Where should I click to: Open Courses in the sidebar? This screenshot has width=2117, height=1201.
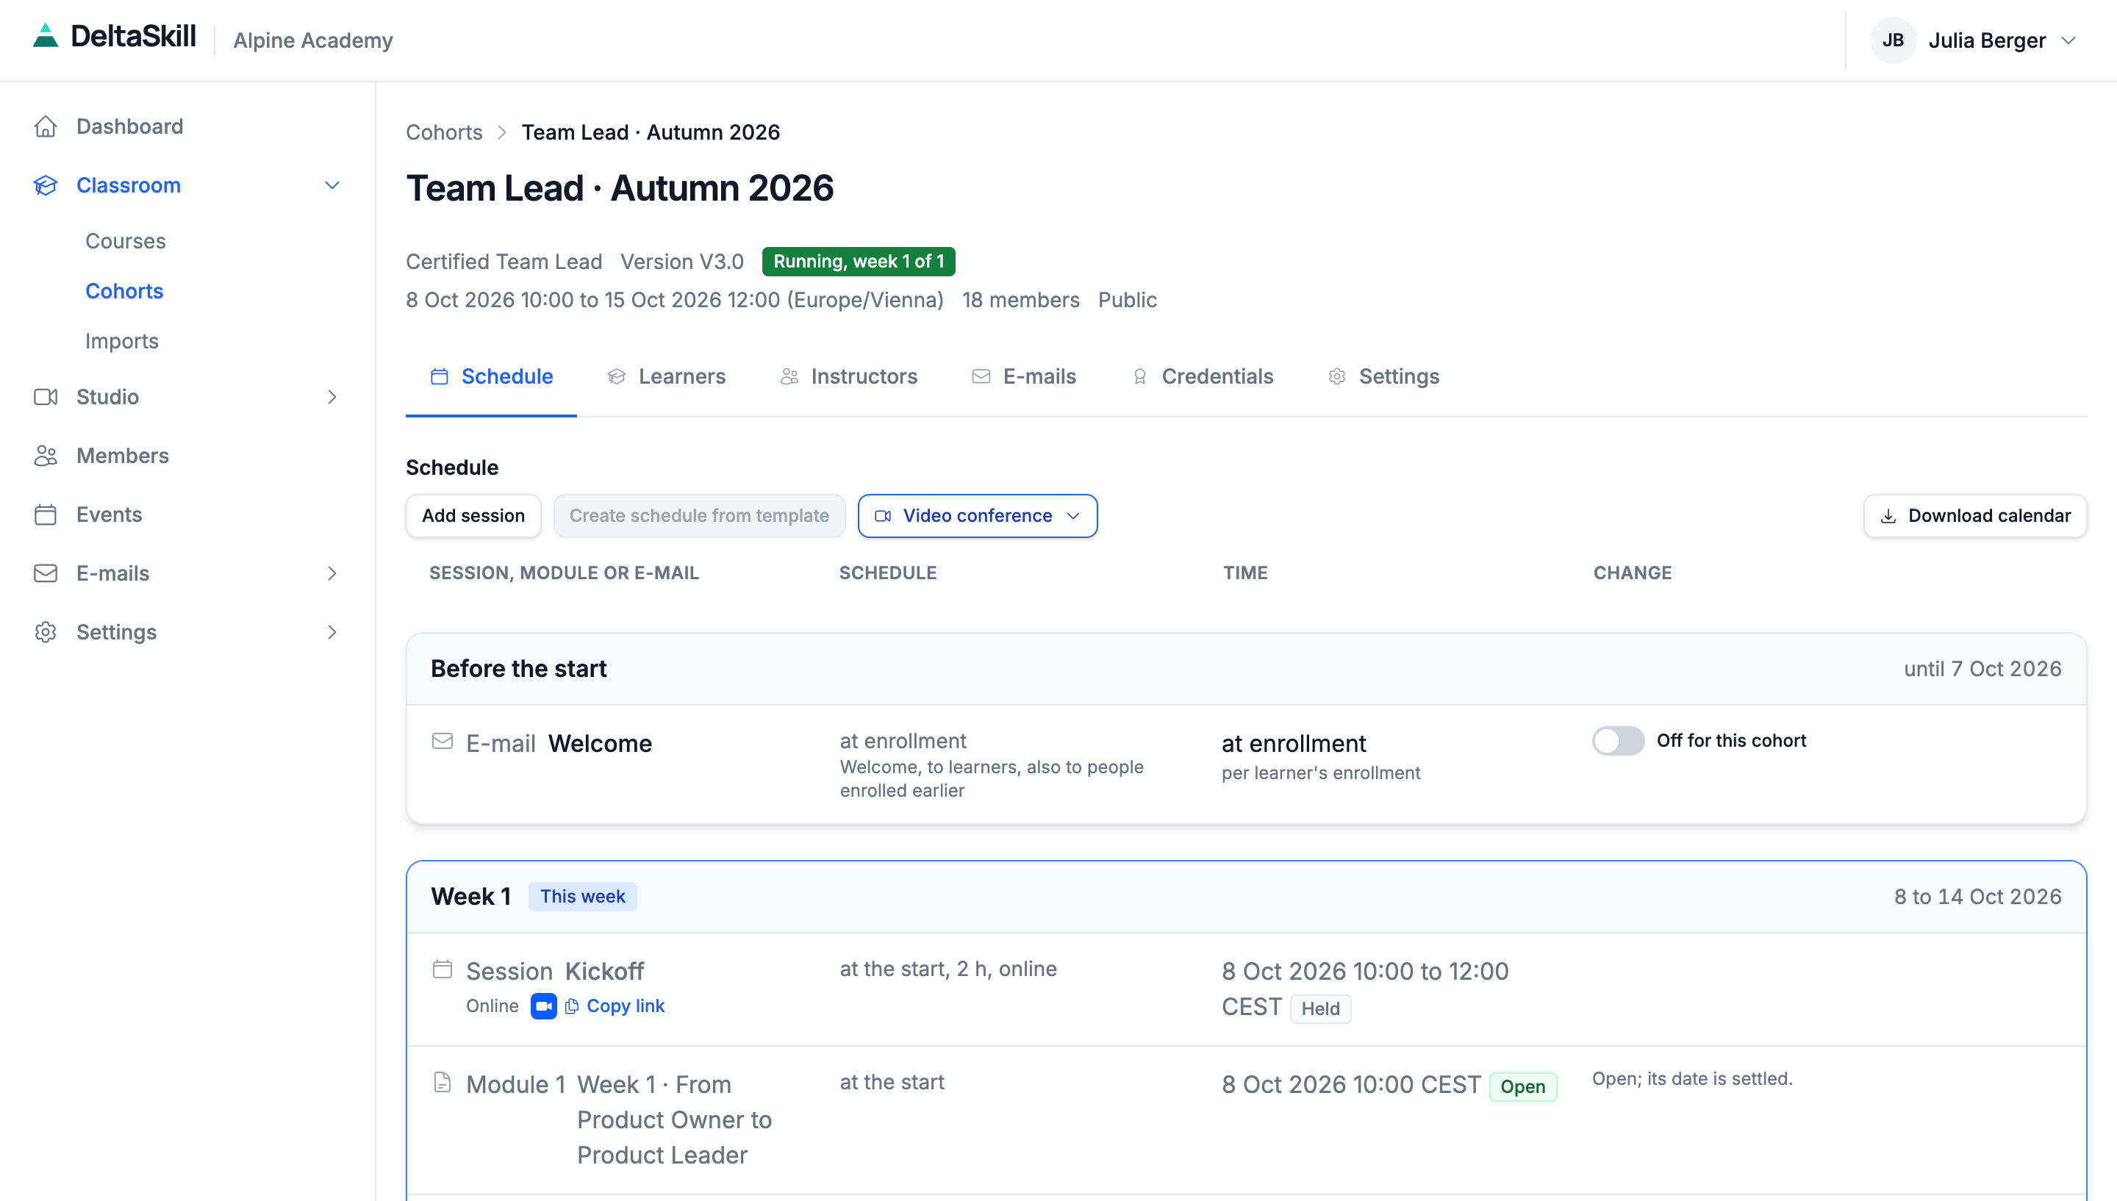(126, 241)
